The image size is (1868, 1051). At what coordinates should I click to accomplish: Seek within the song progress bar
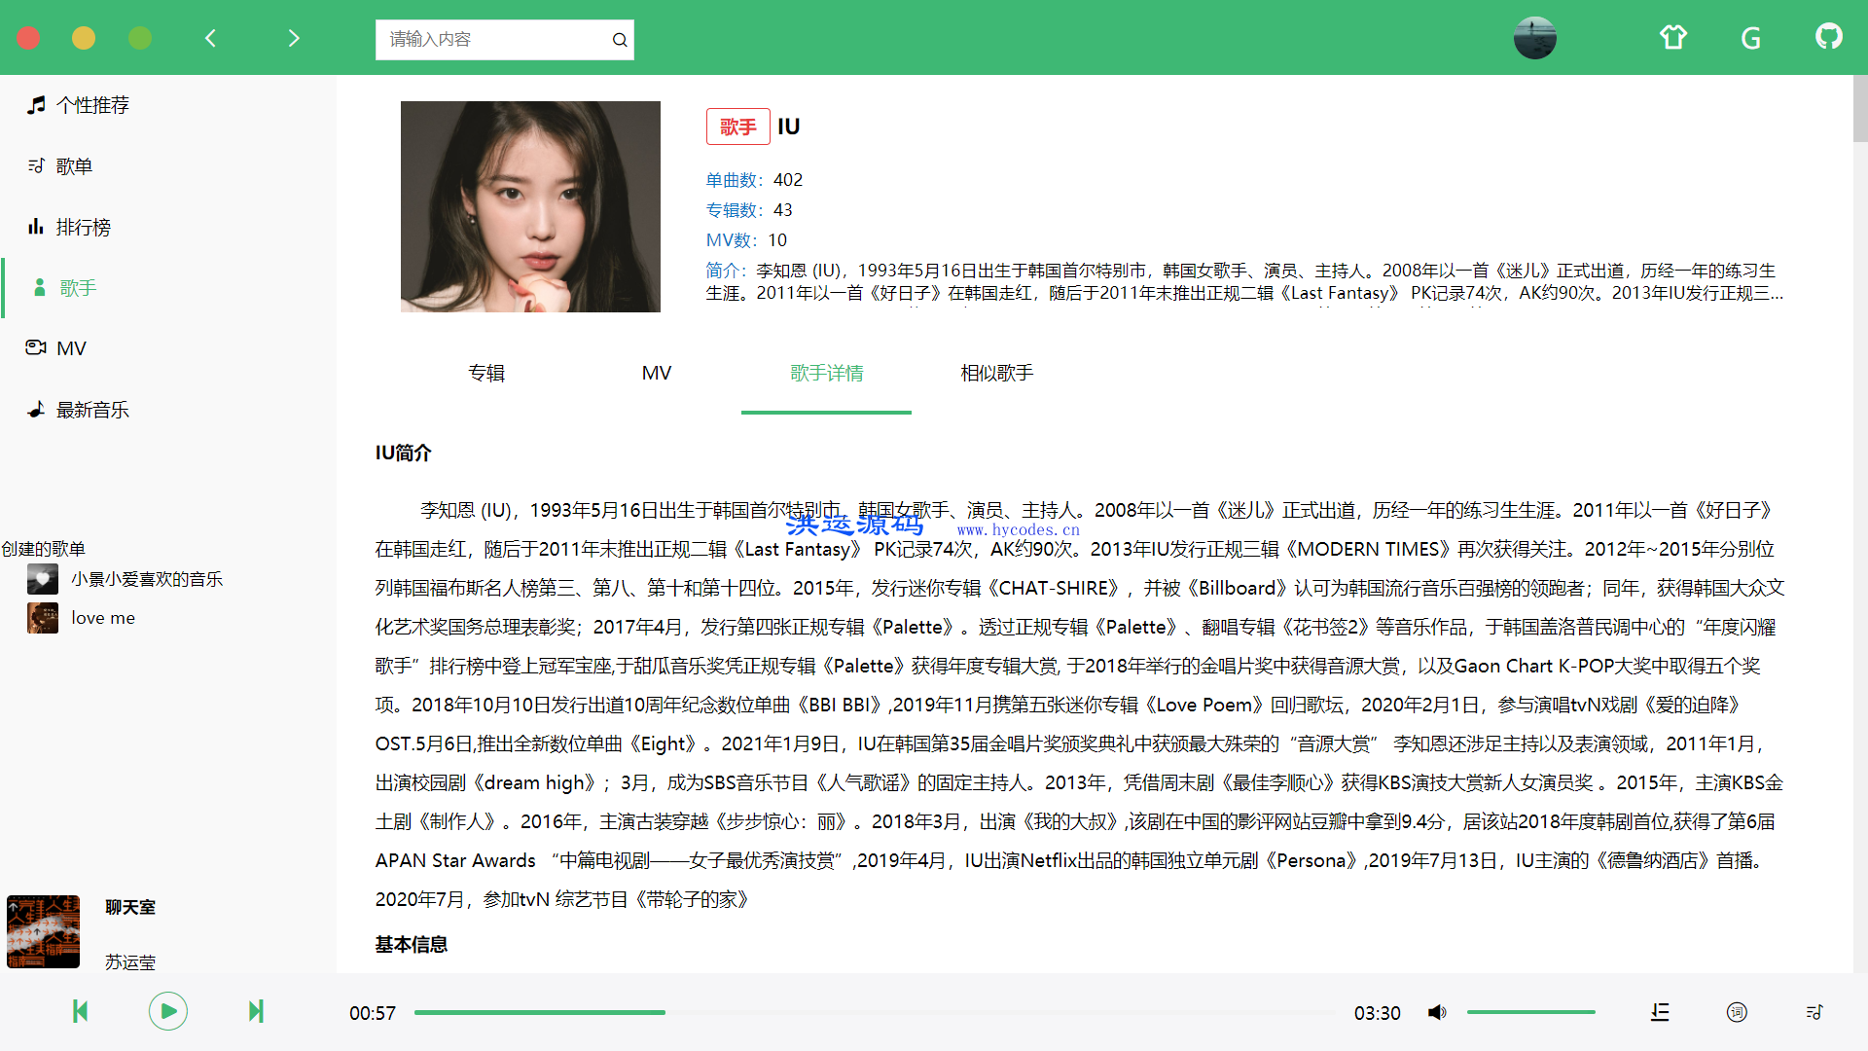coord(874,1013)
